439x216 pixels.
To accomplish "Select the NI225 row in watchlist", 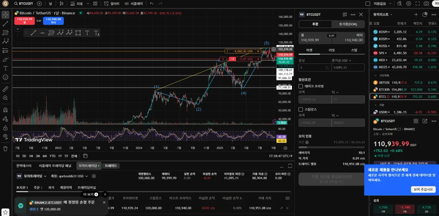I will coord(404,67).
